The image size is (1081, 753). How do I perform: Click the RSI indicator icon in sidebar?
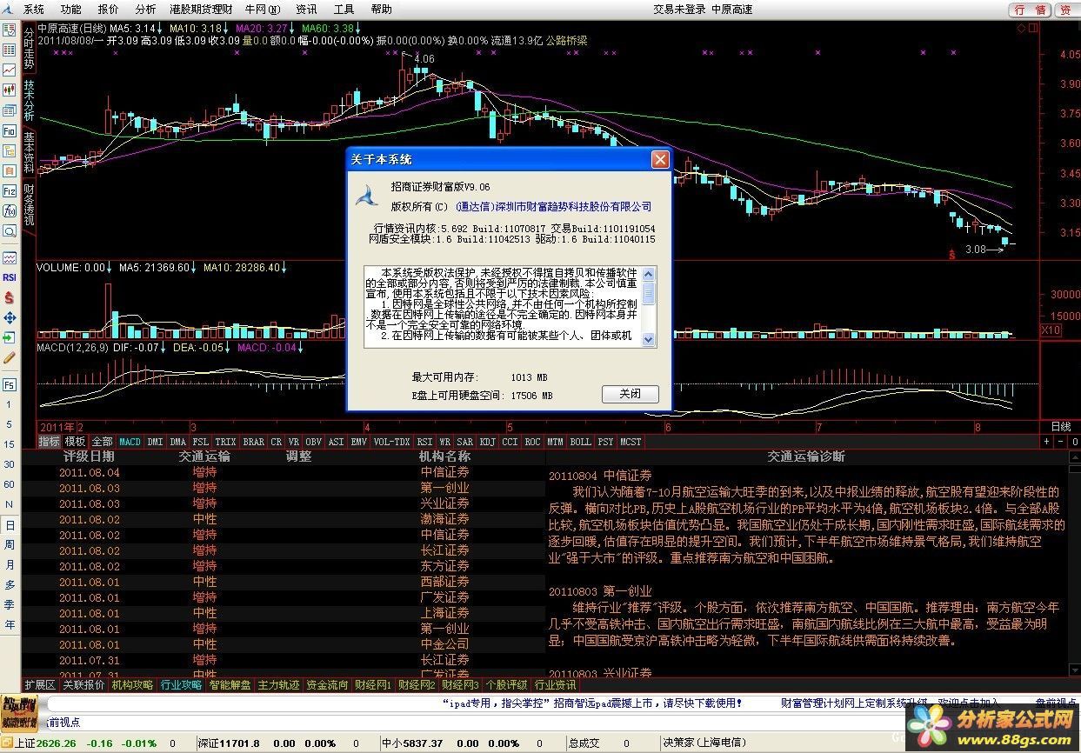pos(10,277)
